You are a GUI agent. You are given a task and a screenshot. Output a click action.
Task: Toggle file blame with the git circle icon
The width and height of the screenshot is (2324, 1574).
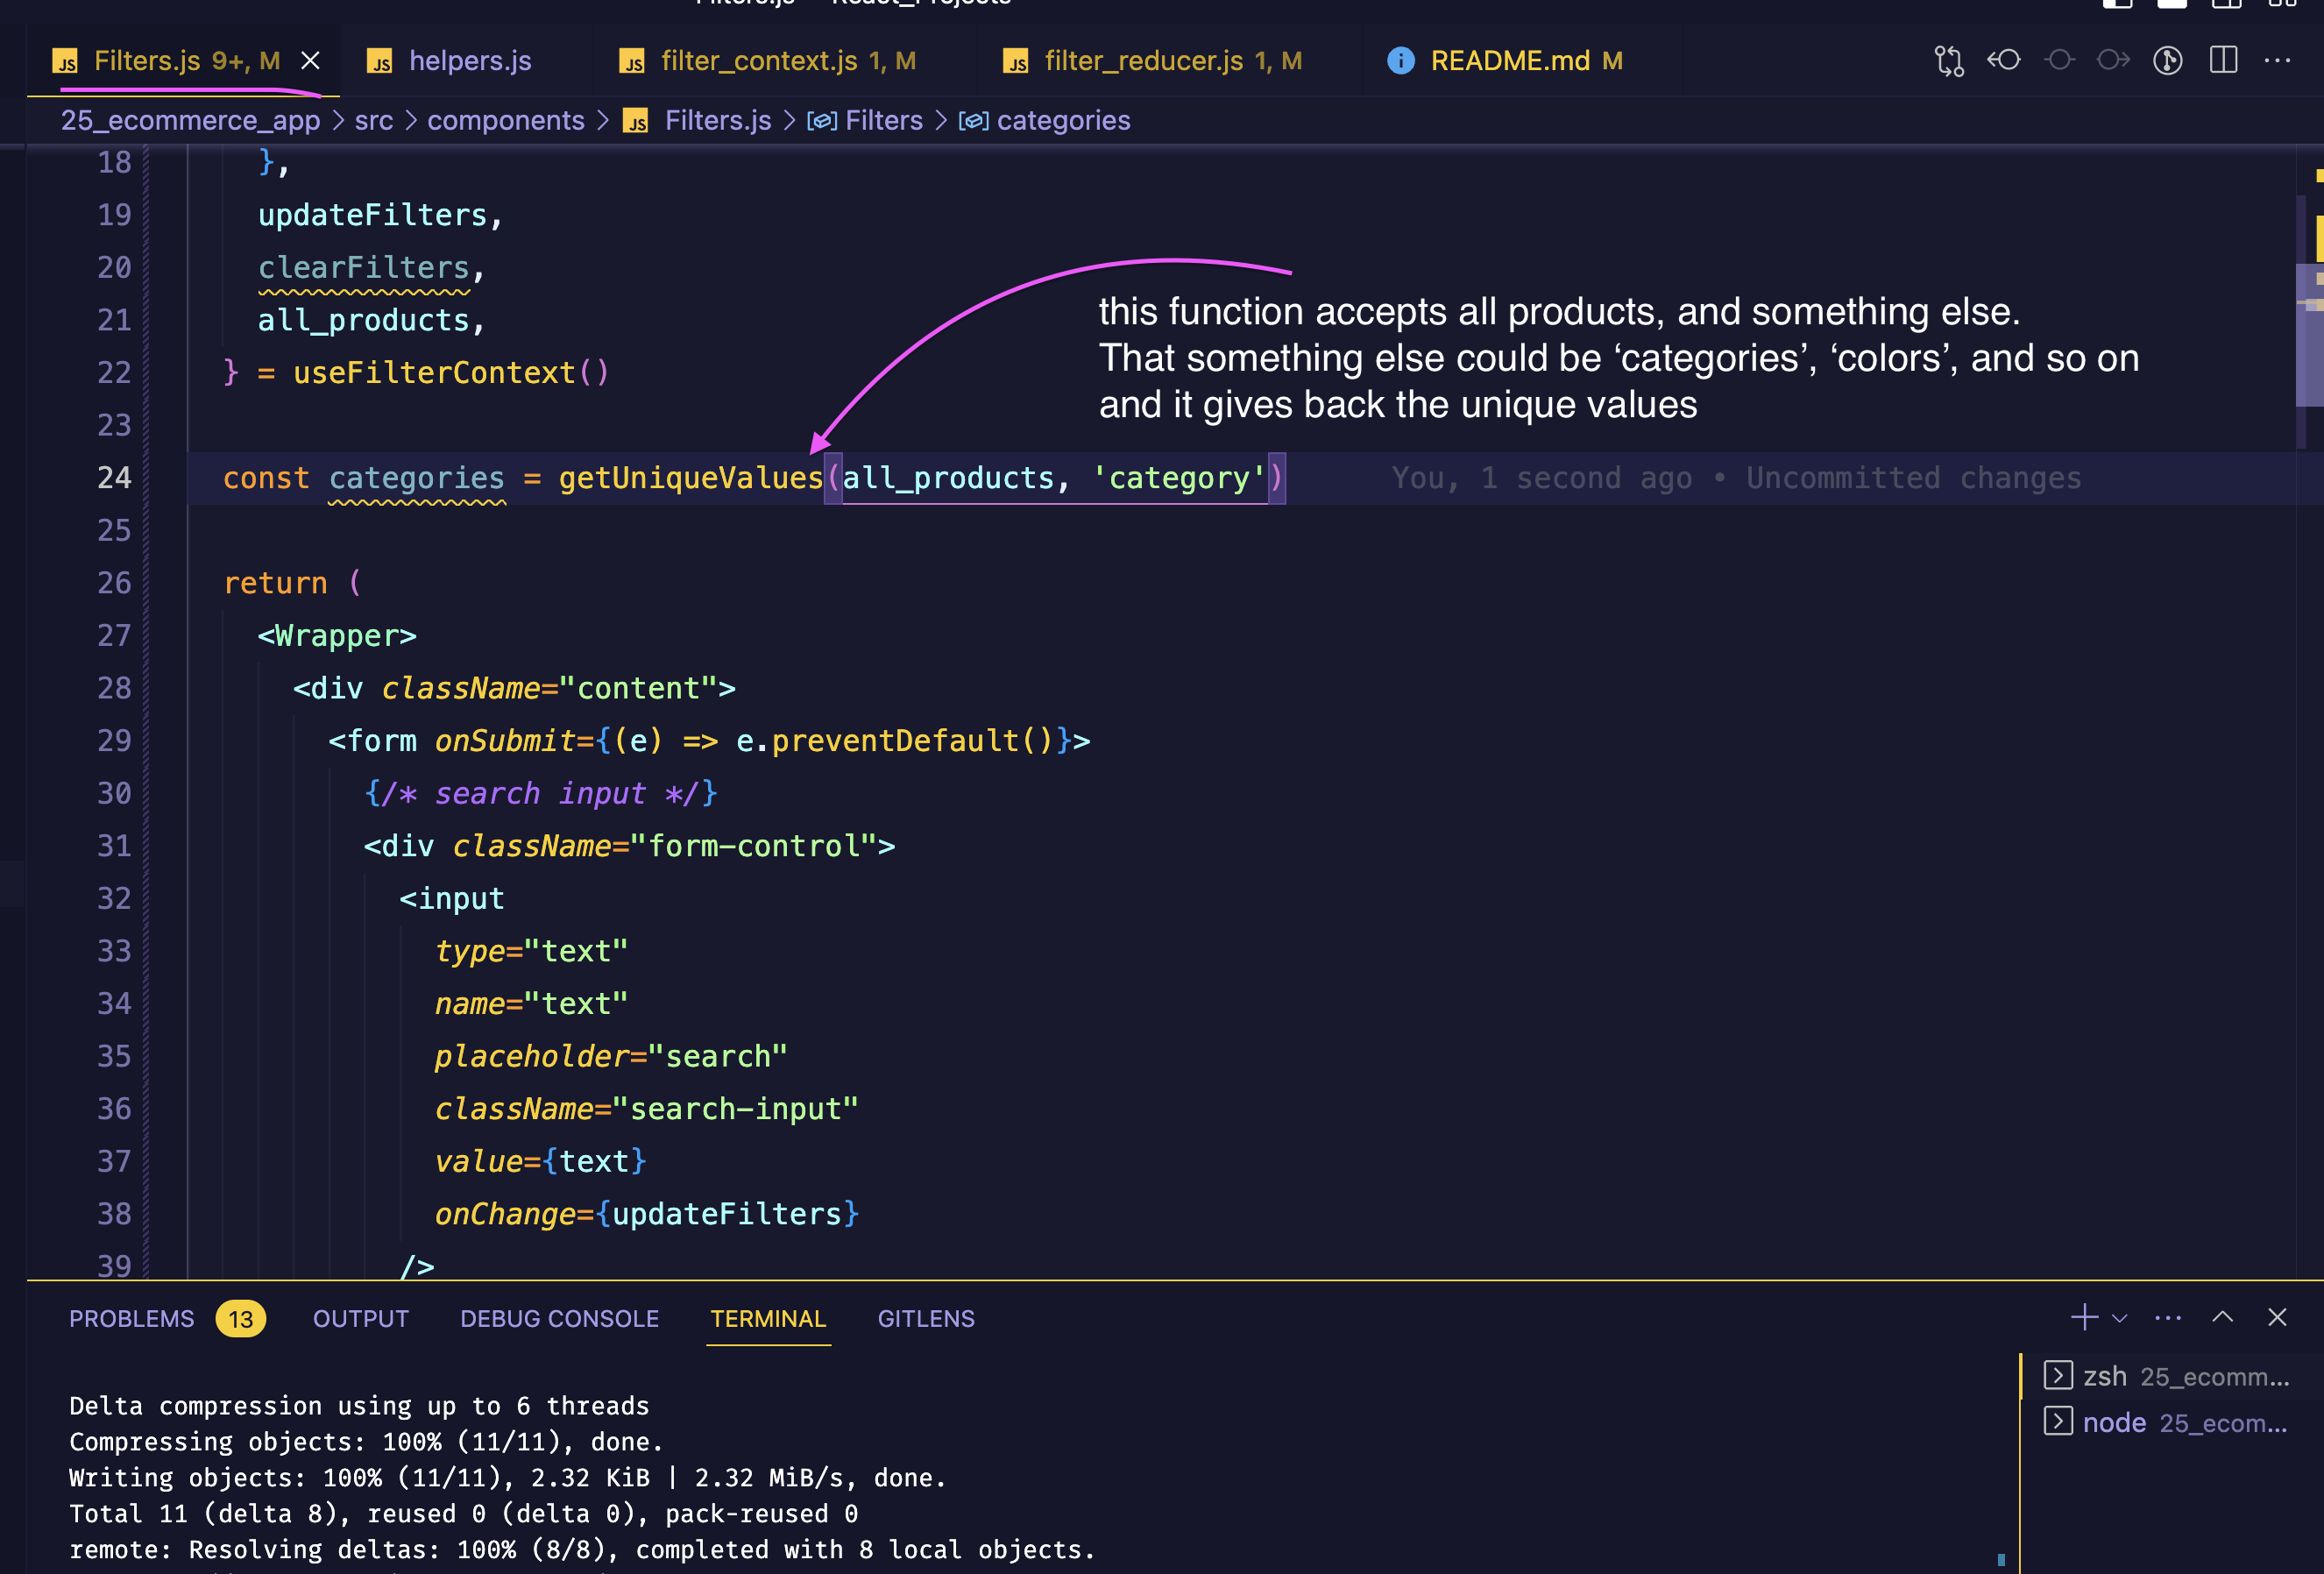pos(2167,61)
